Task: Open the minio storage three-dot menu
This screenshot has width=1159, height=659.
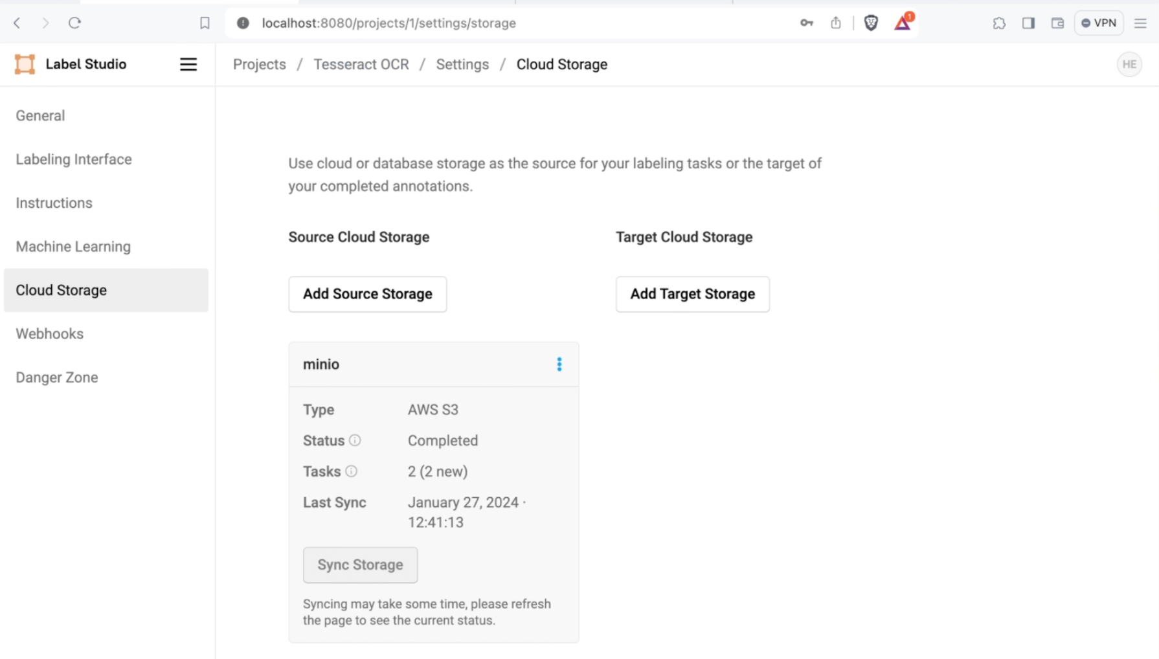Action: click(x=559, y=364)
